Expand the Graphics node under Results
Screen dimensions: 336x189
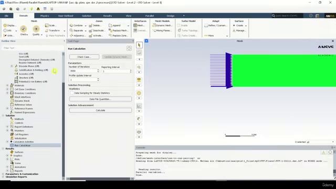pos(7,155)
